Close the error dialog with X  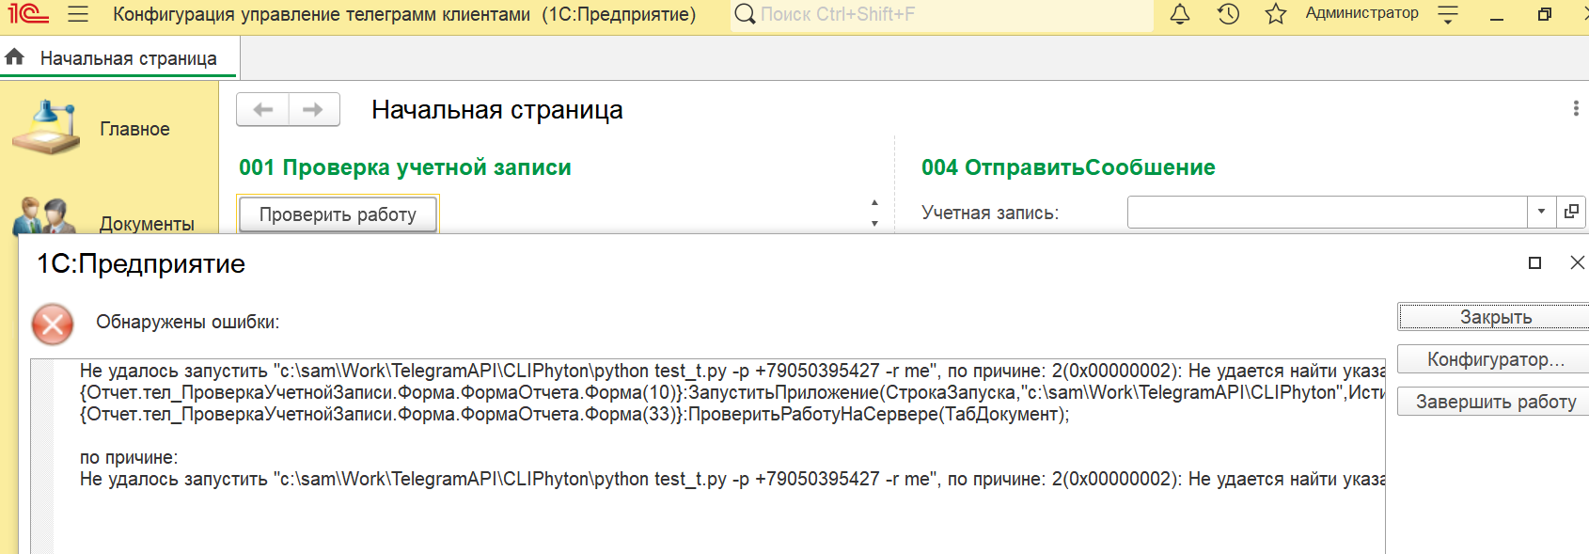click(1577, 263)
